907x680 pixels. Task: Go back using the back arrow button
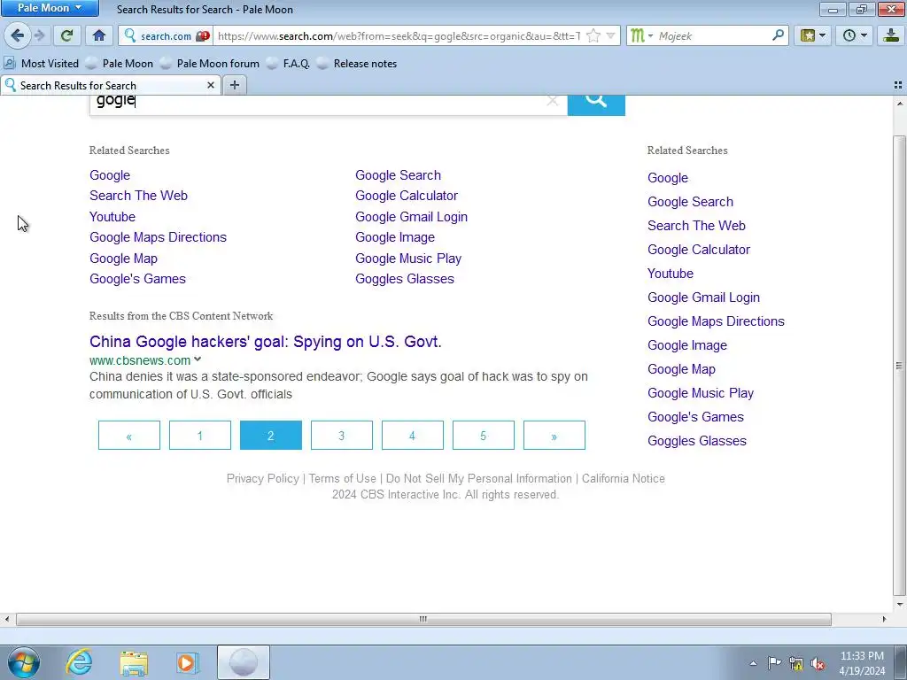17,35
